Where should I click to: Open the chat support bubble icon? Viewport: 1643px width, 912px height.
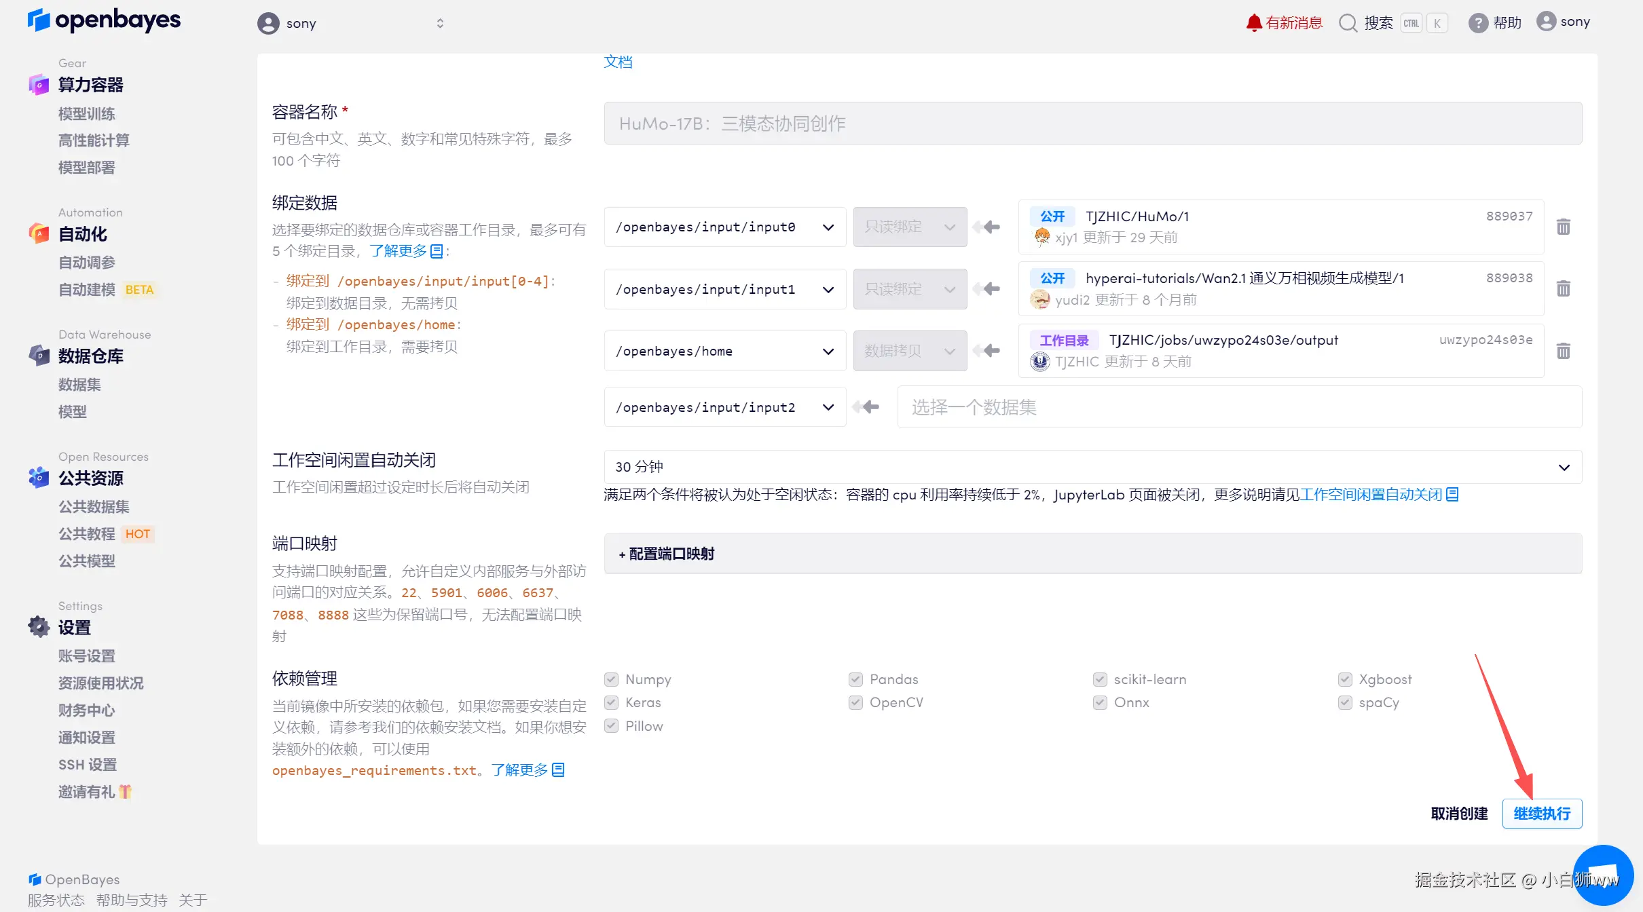[x=1603, y=874]
